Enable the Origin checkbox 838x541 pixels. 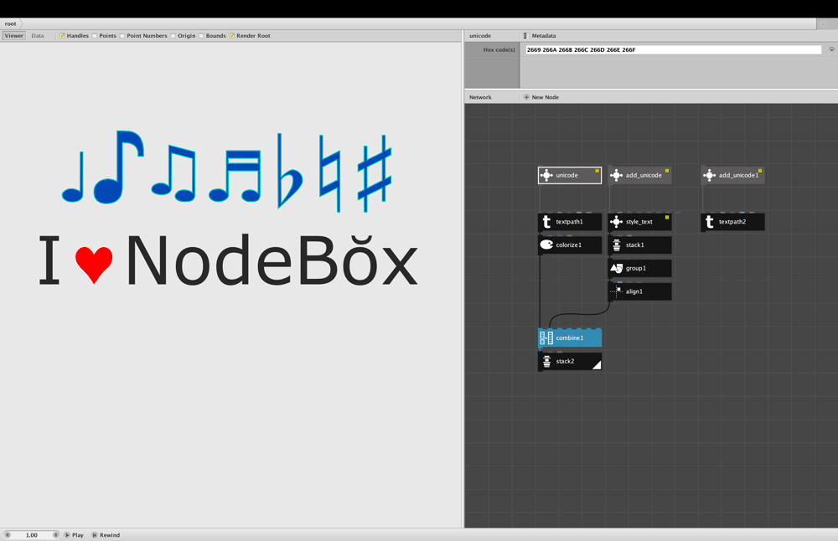click(173, 36)
